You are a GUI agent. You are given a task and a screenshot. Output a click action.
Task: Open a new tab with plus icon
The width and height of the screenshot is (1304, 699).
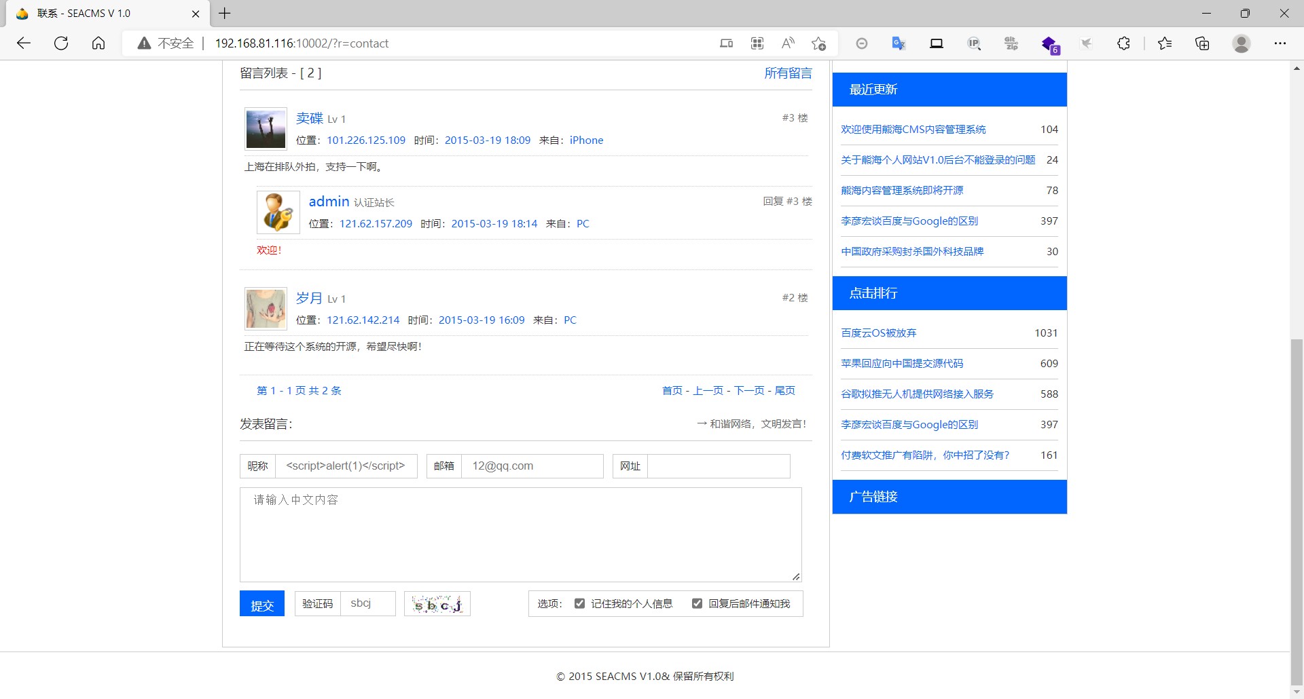(225, 13)
